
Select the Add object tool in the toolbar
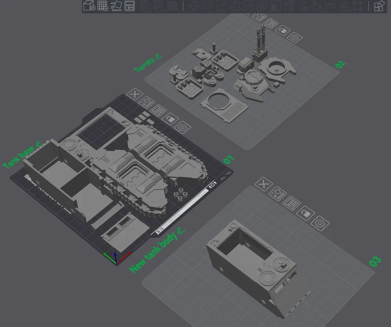tap(88, 5)
